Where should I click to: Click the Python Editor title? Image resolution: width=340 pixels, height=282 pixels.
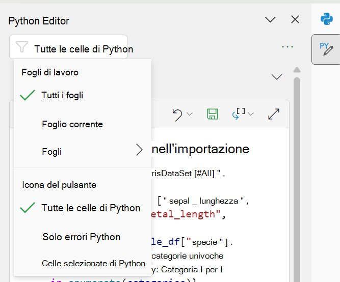(39, 21)
